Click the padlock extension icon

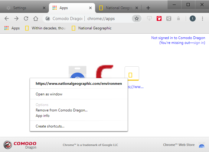[x=178, y=18]
